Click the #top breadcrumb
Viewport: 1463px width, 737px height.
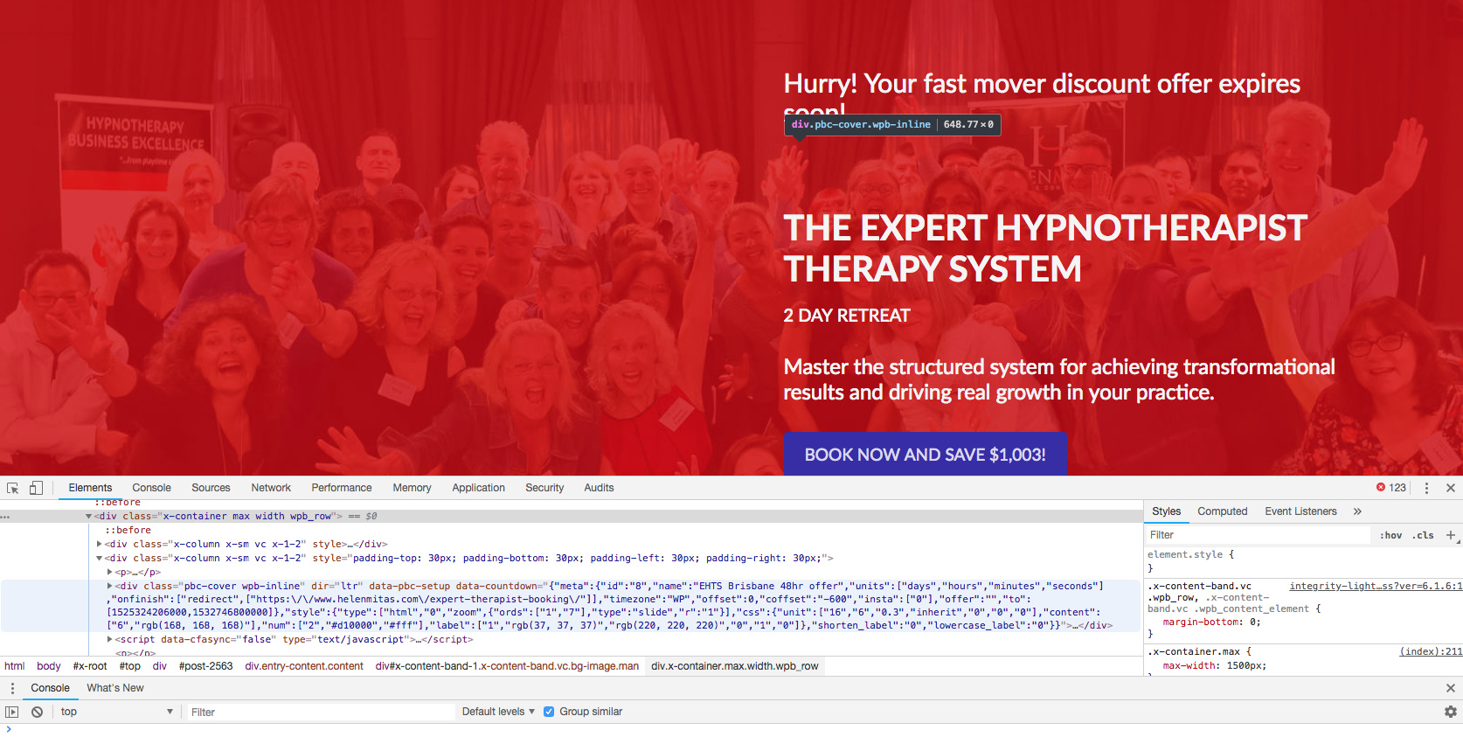(x=130, y=666)
